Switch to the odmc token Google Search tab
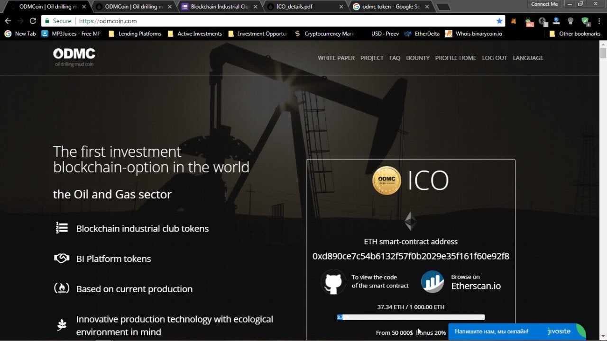 click(391, 7)
